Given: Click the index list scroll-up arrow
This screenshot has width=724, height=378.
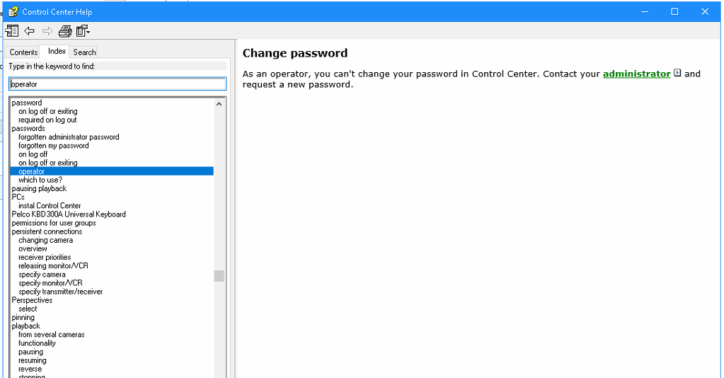Looking at the screenshot, I should click(219, 104).
